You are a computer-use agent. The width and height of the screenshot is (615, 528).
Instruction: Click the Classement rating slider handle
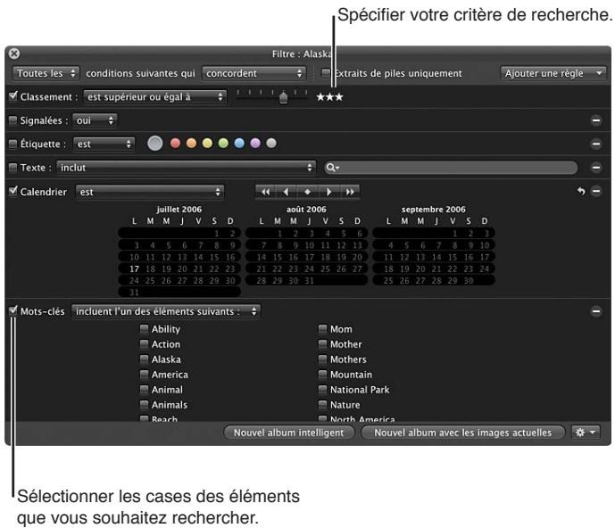click(x=283, y=97)
